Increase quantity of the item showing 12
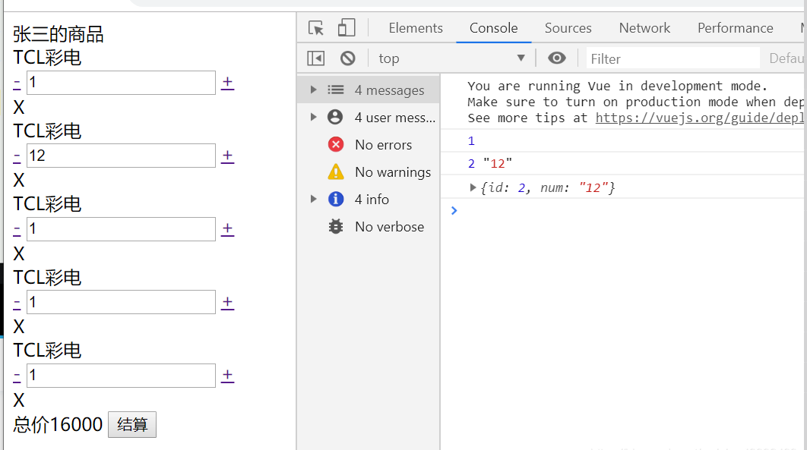 [x=227, y=156]
